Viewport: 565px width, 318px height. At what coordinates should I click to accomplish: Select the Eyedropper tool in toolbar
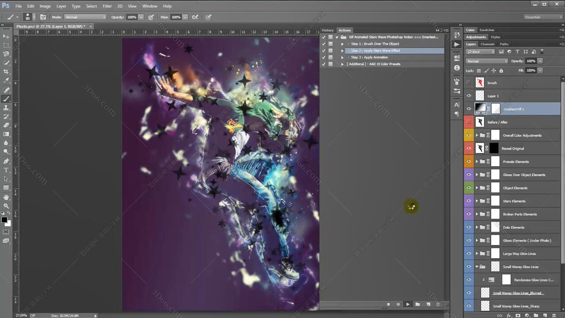(6, 80)
